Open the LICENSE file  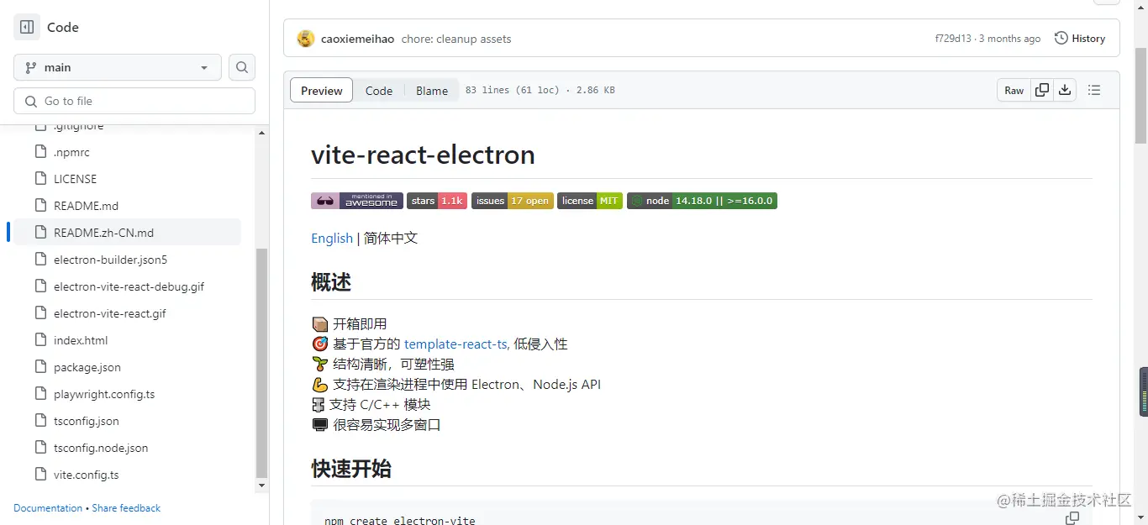[x=75, y=179]
